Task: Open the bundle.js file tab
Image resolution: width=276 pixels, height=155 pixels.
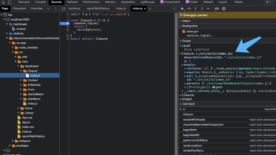Action: 74,9
